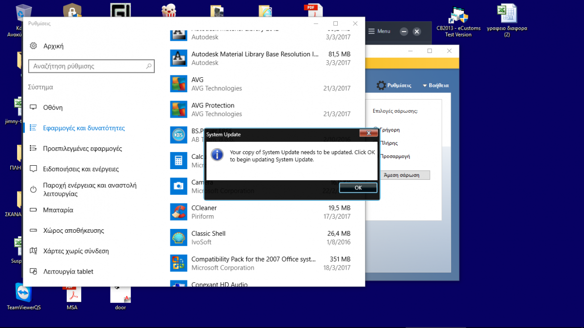584x328 pixels.
Task: Select the Πλήρης scan option
Action: click(390, 143)
